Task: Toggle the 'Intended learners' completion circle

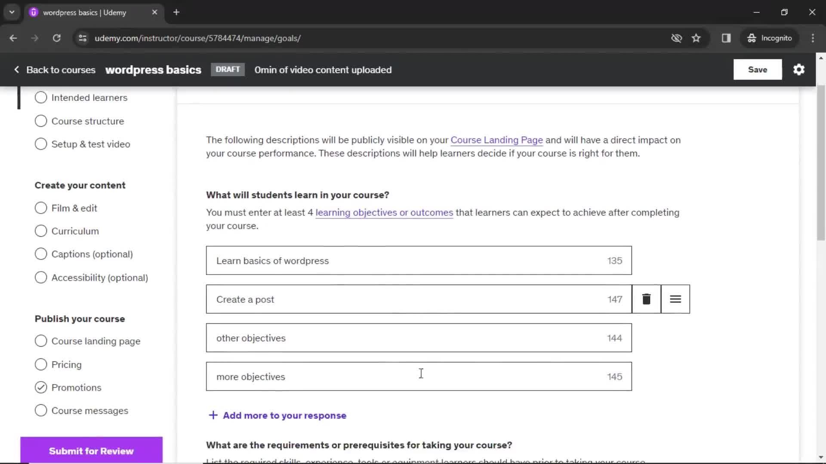Action: [x=41, y=98]
